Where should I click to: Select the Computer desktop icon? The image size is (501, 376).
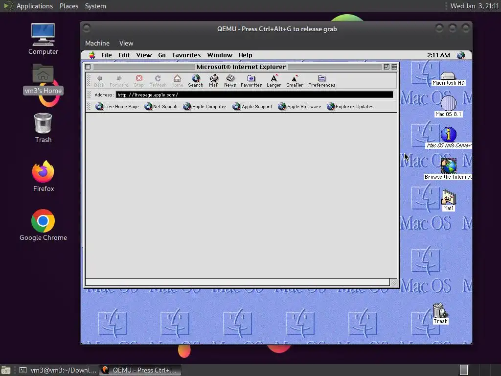click(43, 39)
